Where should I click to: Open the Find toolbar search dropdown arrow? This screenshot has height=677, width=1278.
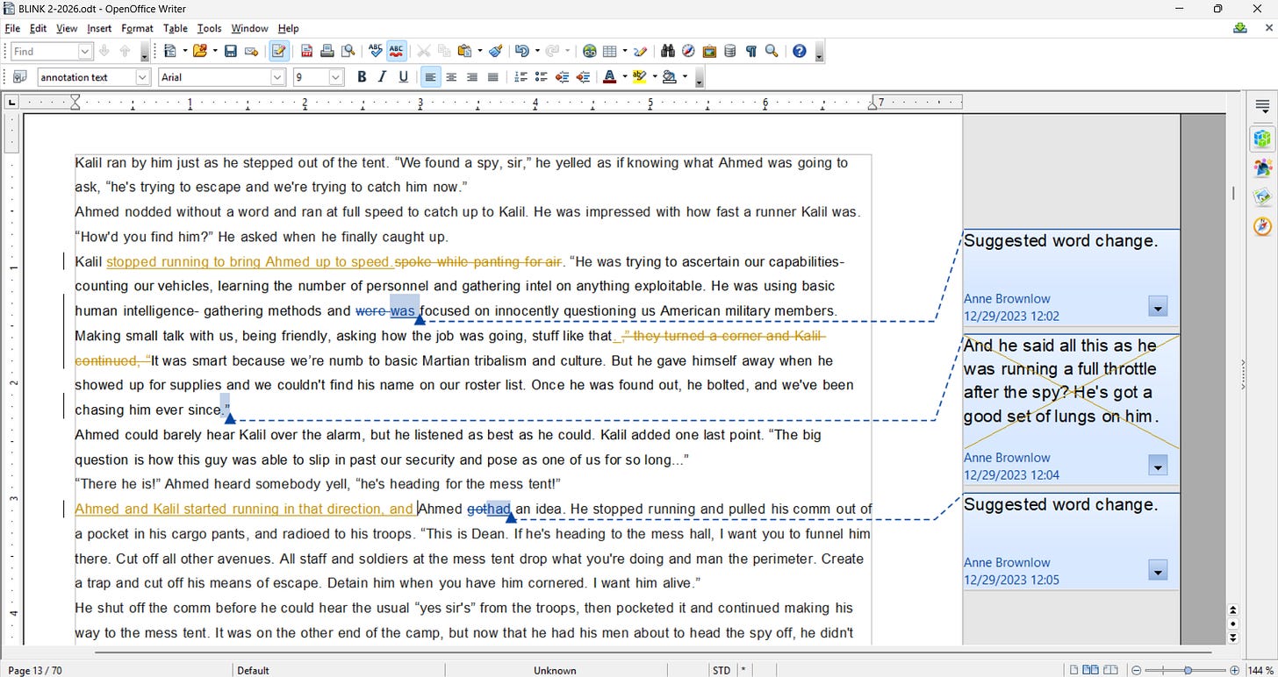pyautogui.click(x=85, y=52)
